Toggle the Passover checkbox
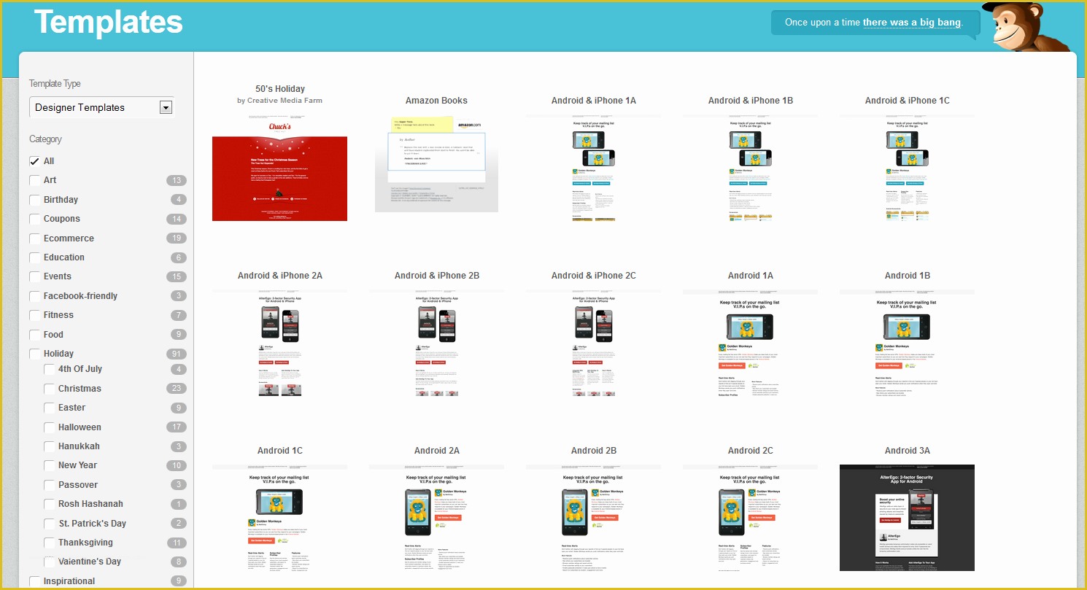 [49, 485]
